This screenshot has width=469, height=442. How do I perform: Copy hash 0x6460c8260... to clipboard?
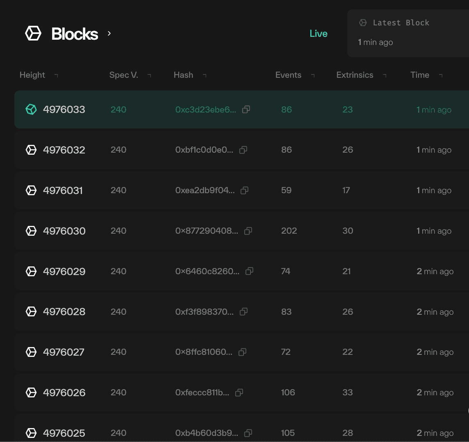click(x=249, y=271)
